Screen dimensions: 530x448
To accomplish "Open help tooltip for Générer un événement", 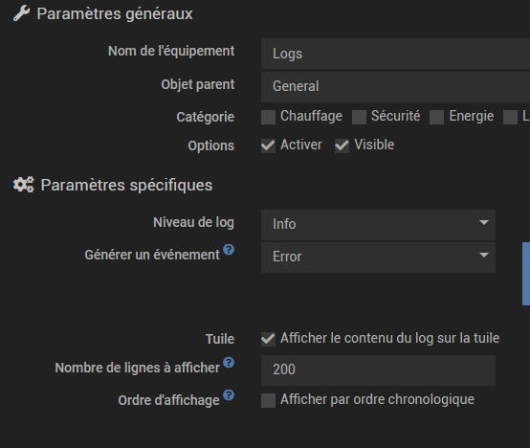I will click(229, 250).
